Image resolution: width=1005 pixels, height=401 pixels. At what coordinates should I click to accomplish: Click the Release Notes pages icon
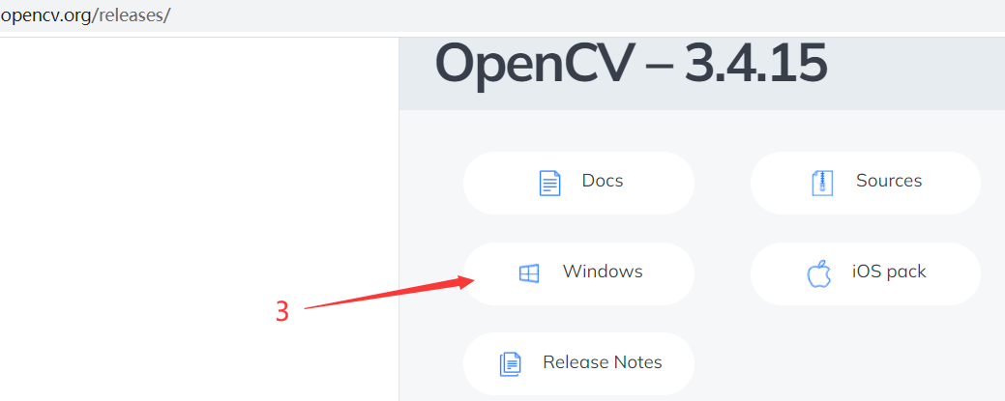point(511,364)
